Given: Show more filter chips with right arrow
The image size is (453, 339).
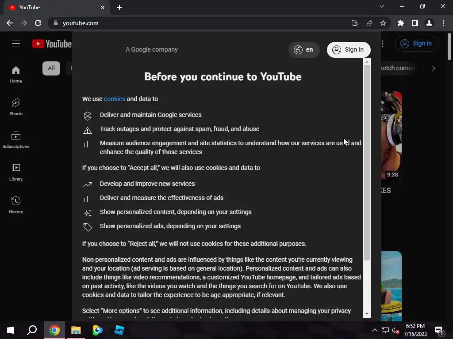Looking at the screenshot, I should click(434, 68).
